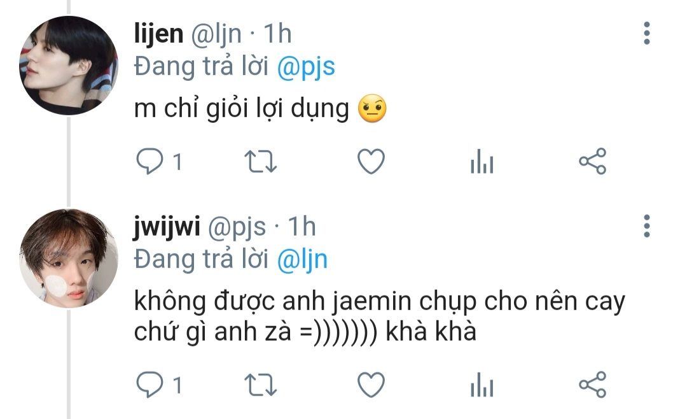Open the @ljn mention link
This screenshot has width=687, height=419.
302,259
